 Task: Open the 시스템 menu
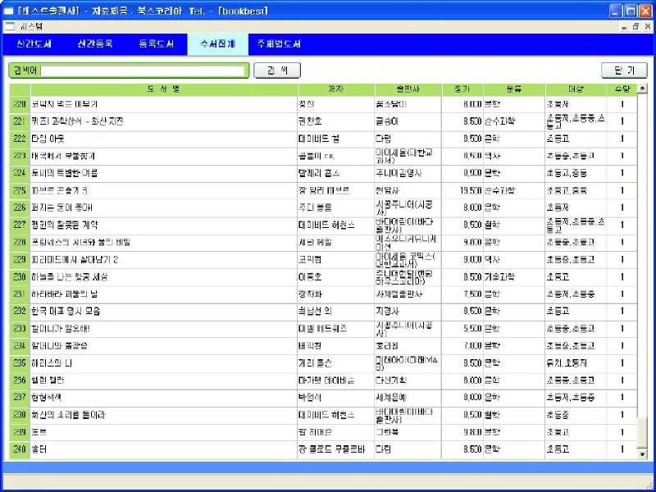32,27
